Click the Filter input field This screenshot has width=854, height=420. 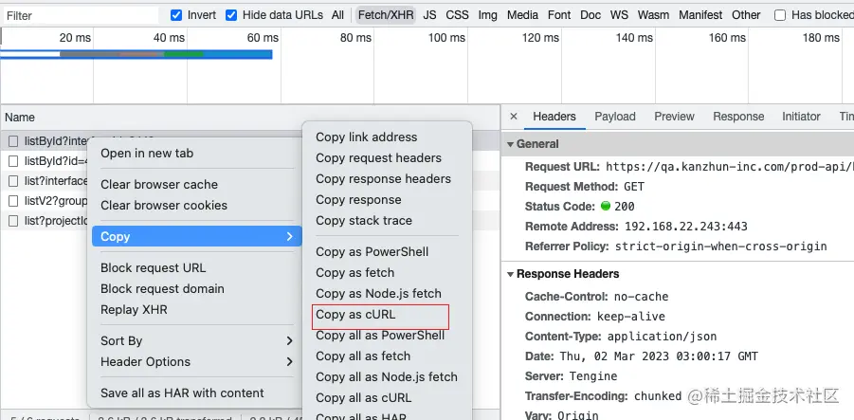[x=80, y=15]
